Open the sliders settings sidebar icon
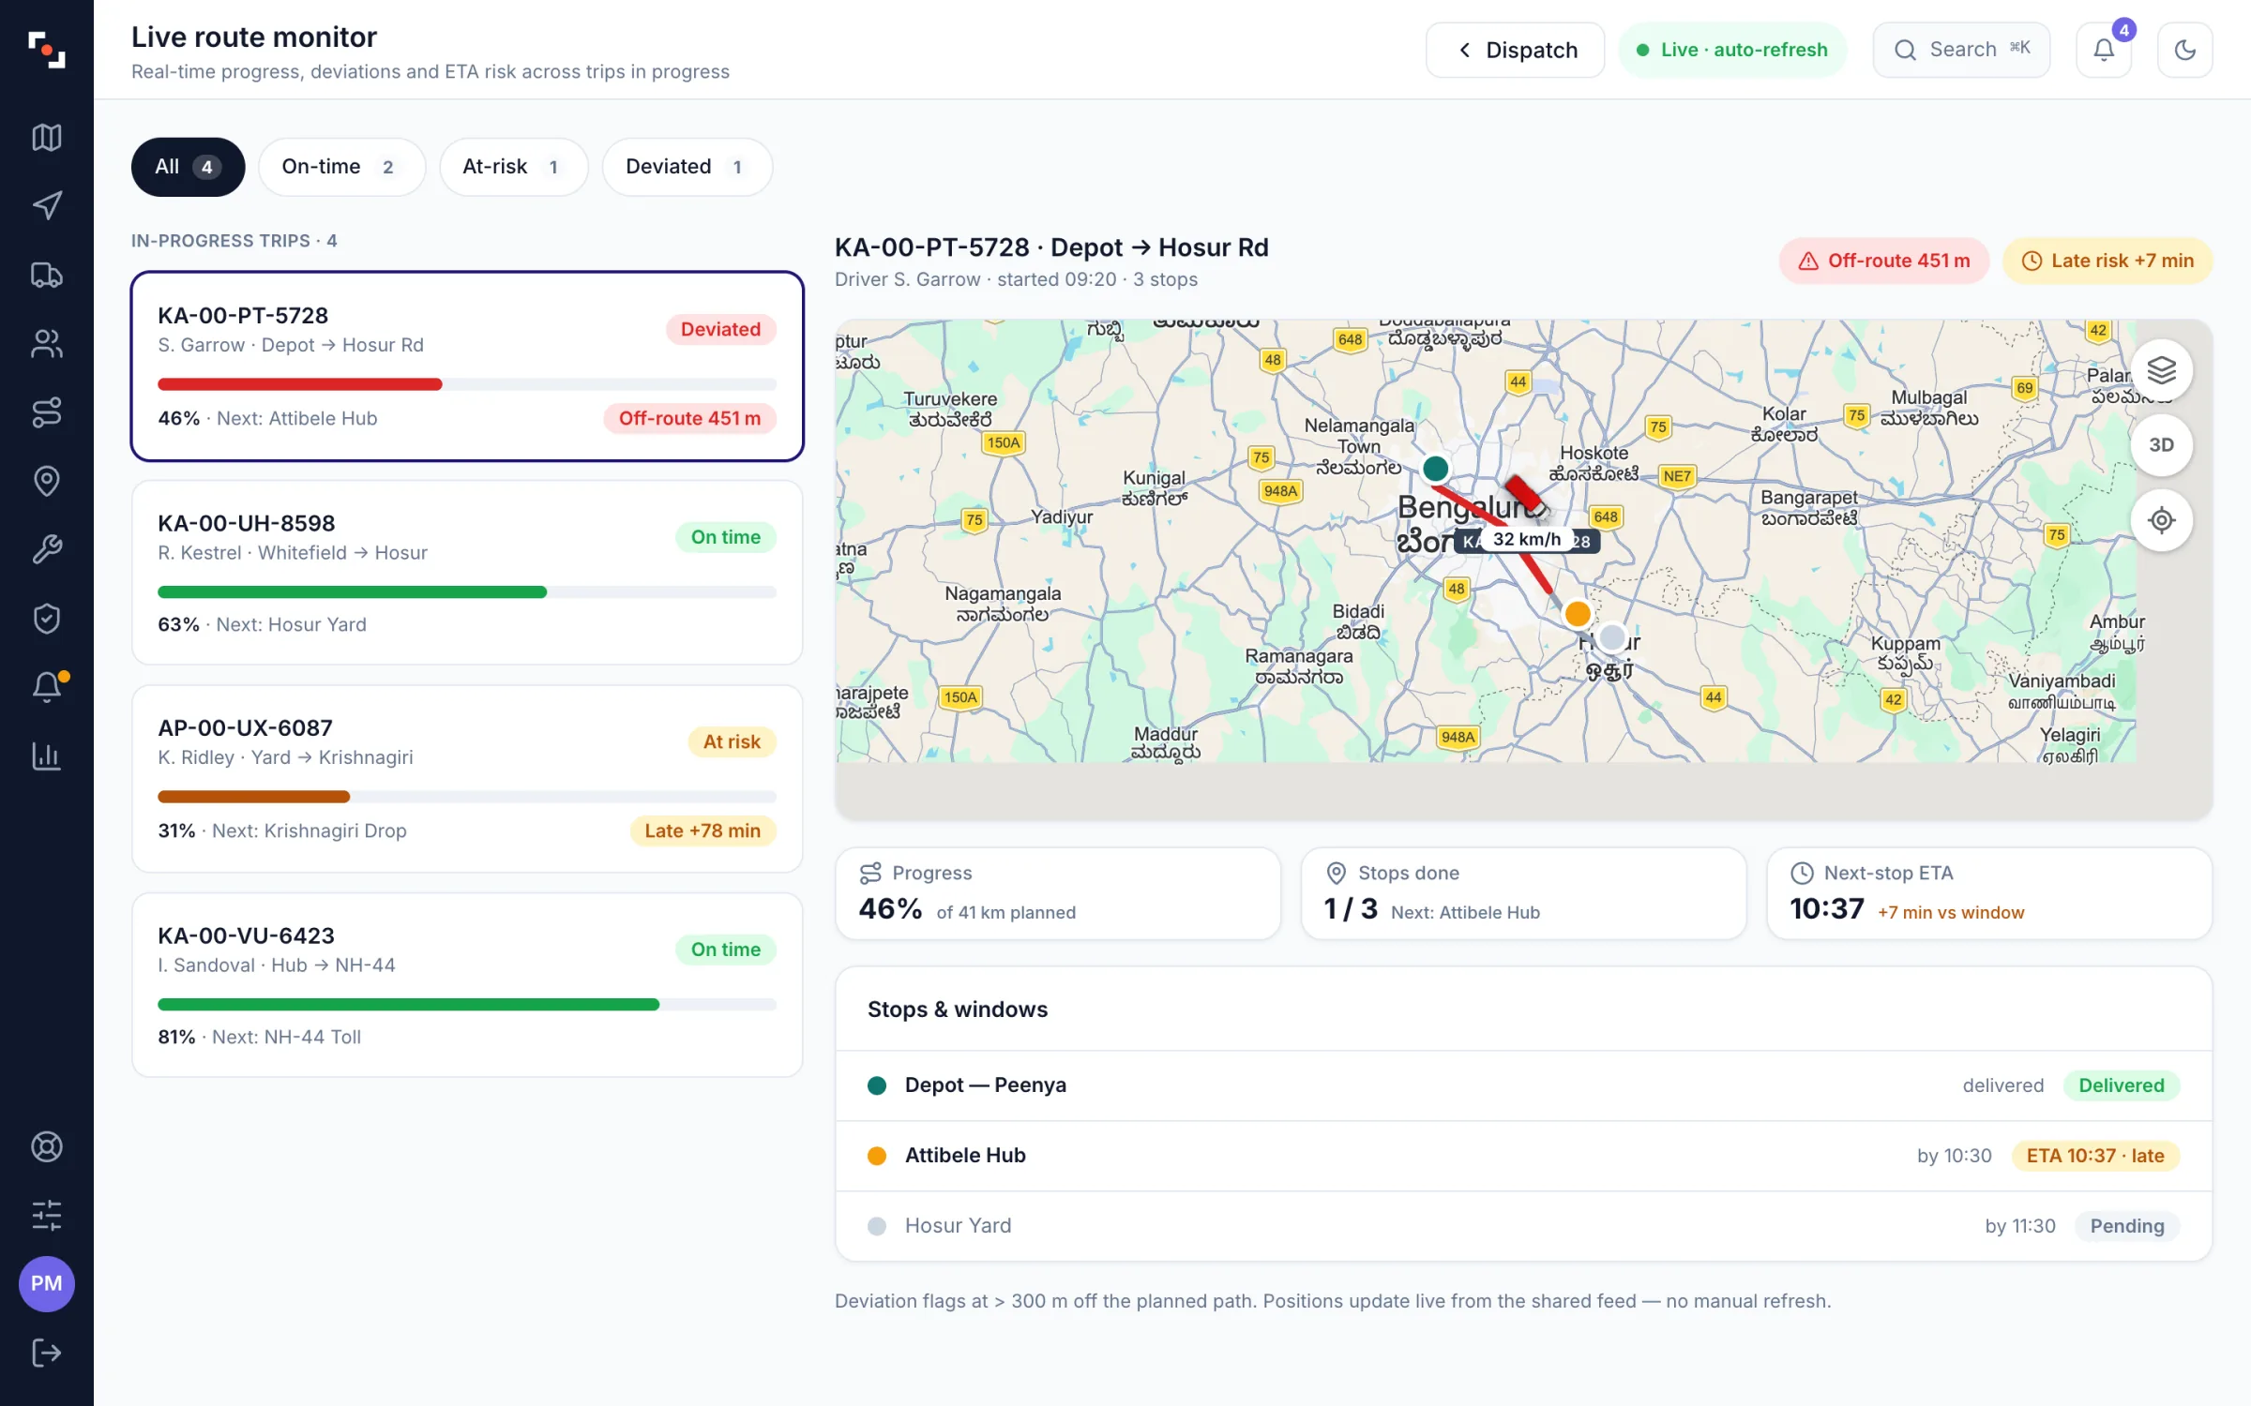2251x1406 pixels. pos(46,1215)
